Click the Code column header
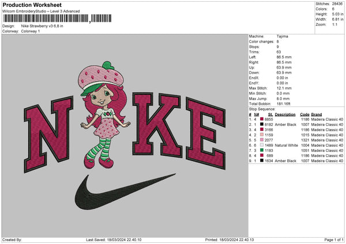 [304, 115]
